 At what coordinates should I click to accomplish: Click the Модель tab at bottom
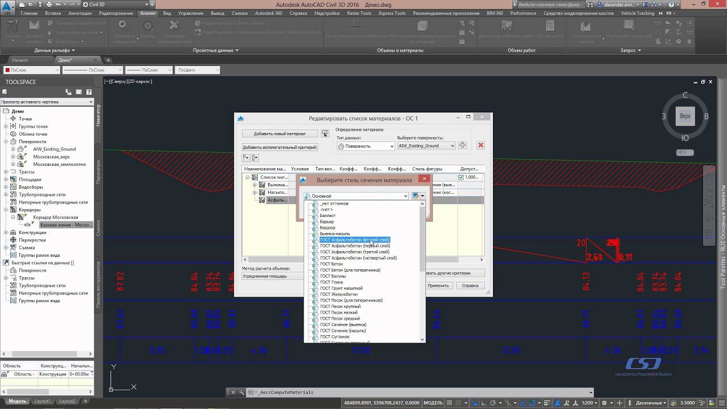(17, 401)
